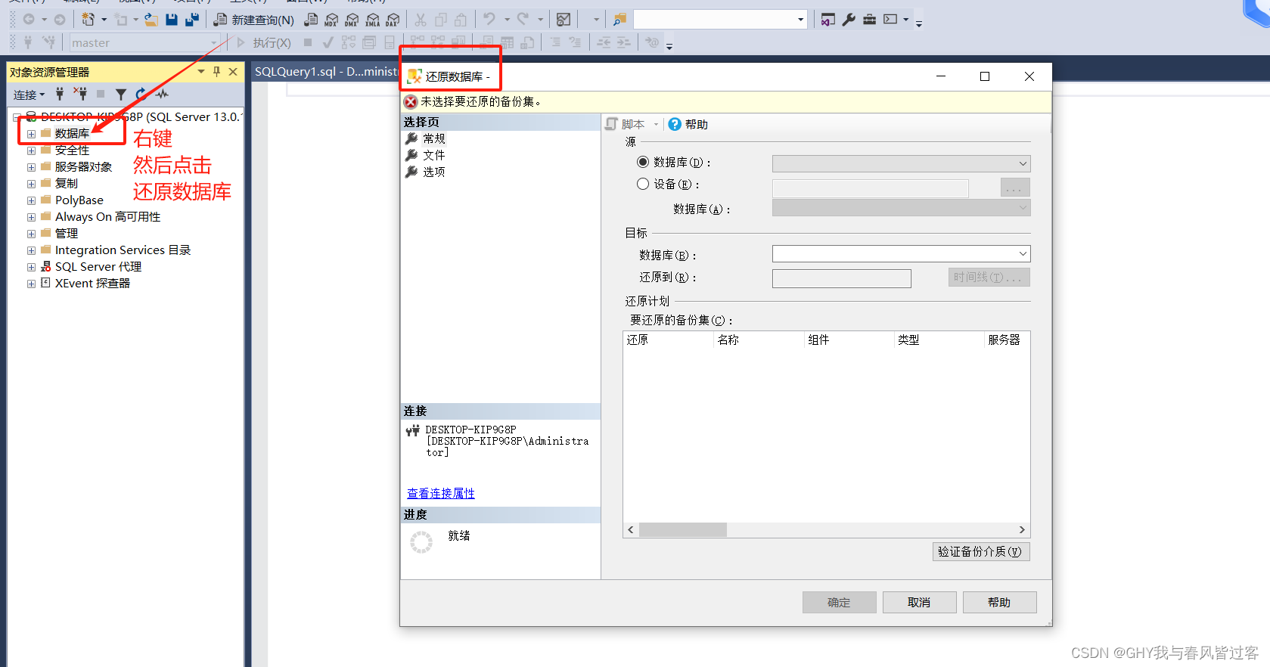The image size is (1270, 667).
Task: Click the 脚本 (Script) button in restore dialog
Action: [626, 124]
